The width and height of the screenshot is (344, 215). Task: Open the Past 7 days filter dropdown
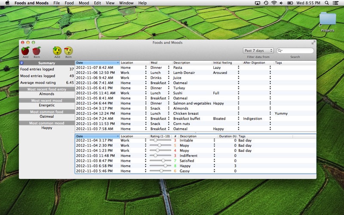(x=258, y=51)
